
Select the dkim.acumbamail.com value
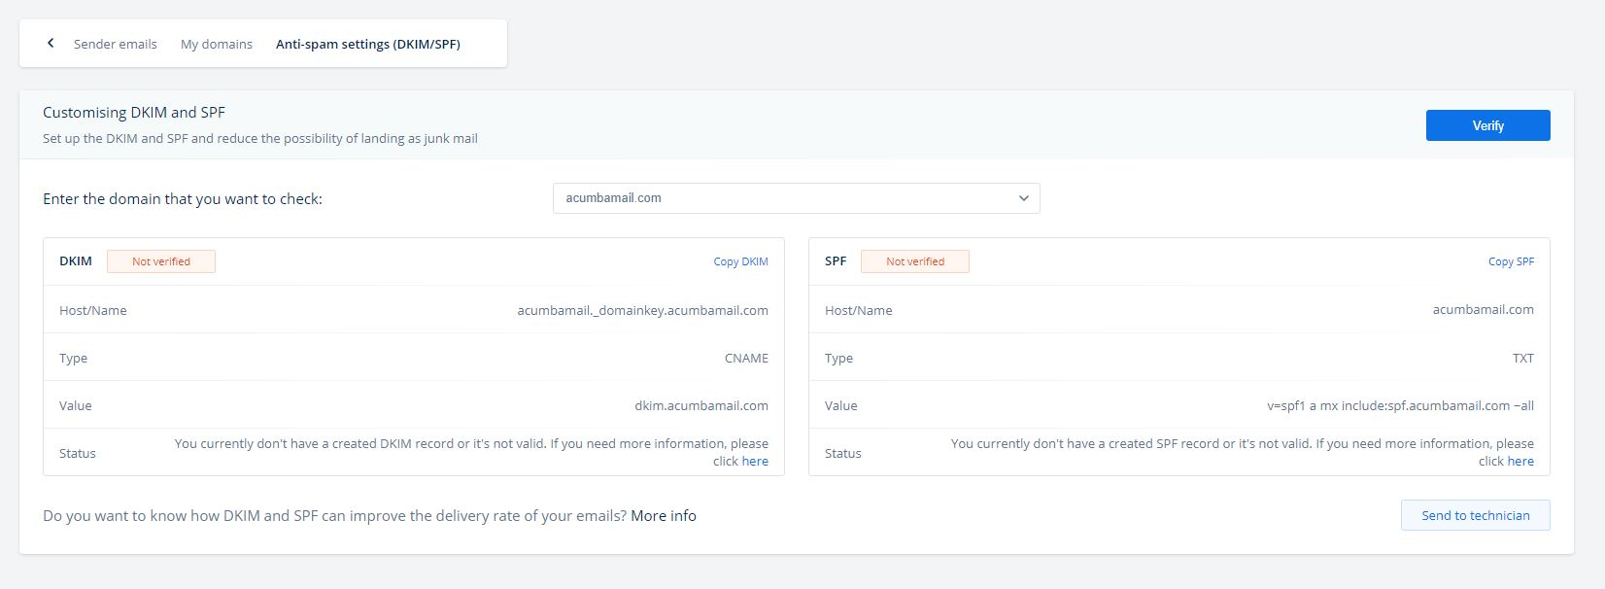701,405
